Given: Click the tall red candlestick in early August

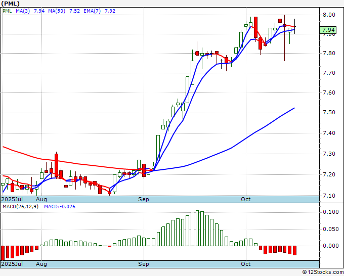Looking at the screenshot, I should pos(56,165).
